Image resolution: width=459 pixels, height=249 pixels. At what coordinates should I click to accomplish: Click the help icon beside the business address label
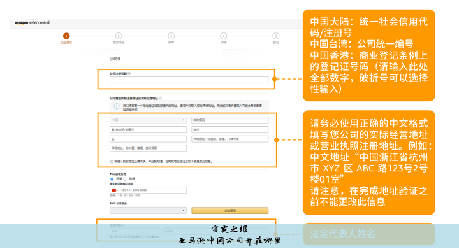(x=160, y=98)
